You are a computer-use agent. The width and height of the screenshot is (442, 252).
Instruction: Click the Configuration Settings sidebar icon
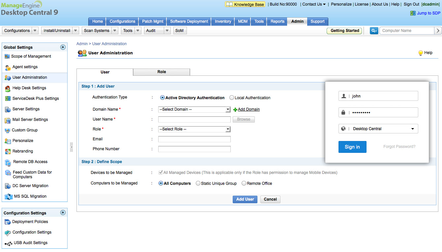pyautogui.click(x=8, y=233)
